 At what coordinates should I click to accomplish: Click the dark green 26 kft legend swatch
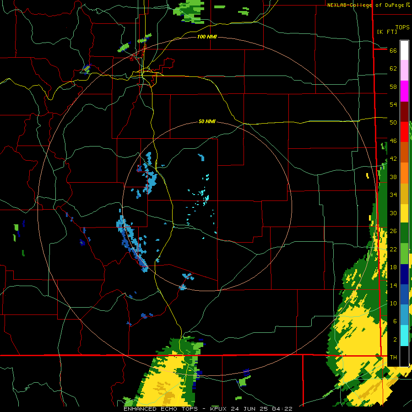coord(404,233)
